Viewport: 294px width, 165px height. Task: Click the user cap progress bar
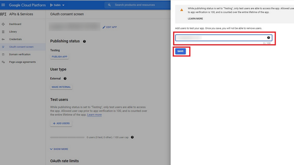[68, 137]
